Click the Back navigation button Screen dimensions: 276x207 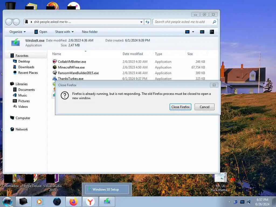coord(9,22)
